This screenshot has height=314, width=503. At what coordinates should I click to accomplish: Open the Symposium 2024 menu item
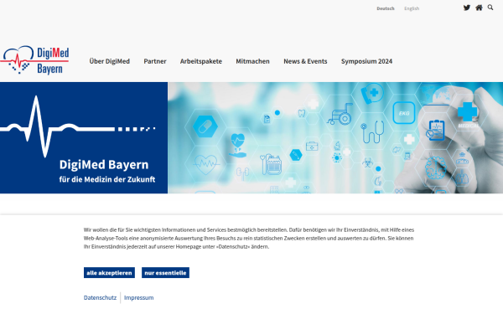(x=366, y=61)
